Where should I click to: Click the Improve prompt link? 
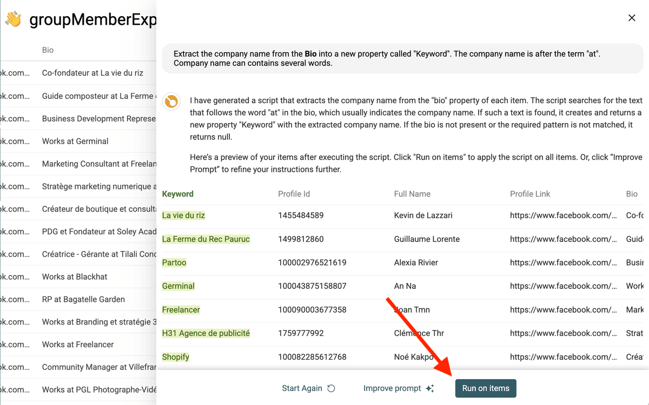tap(392, 388)
